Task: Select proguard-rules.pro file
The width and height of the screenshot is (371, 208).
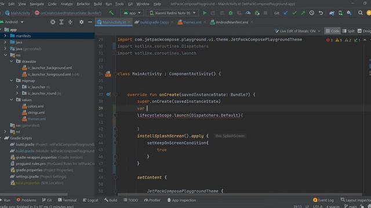Action: click(x=31, y=164)
